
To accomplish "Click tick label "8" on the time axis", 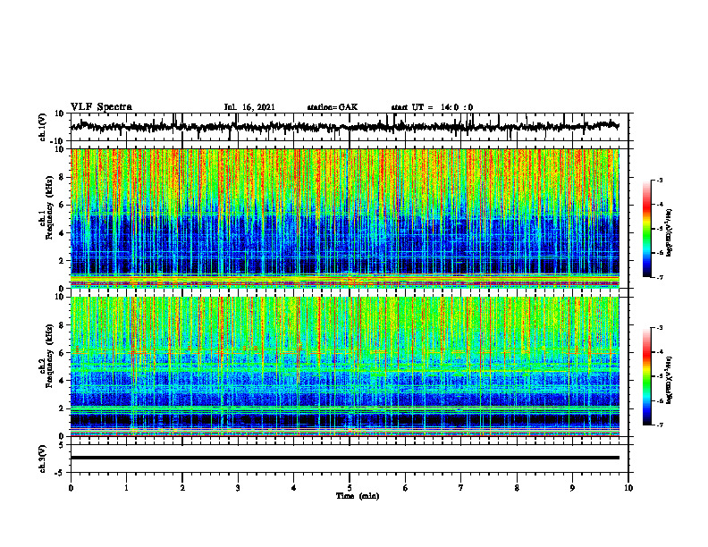I will [x=517, y=488].
